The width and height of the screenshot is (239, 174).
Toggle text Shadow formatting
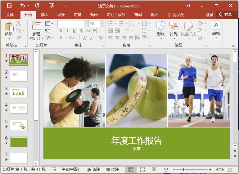[81, 31]
